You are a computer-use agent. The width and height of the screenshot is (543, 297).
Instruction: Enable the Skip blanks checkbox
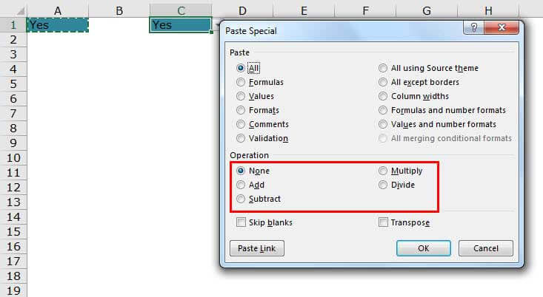(241, 222)
